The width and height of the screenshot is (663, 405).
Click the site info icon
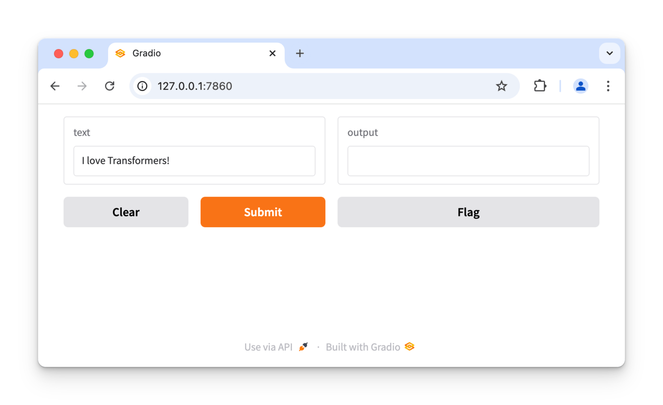pyautogui.click(x=142, y=86)
